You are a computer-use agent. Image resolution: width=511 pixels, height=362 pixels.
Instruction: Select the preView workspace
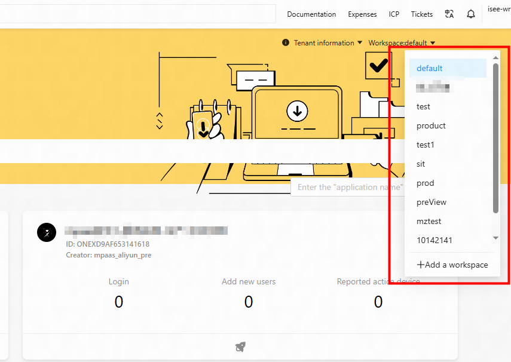448,202
